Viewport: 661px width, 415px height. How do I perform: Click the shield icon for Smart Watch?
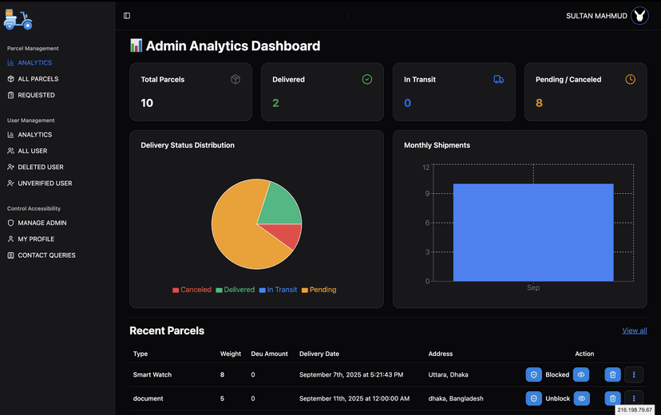point(533,374)
